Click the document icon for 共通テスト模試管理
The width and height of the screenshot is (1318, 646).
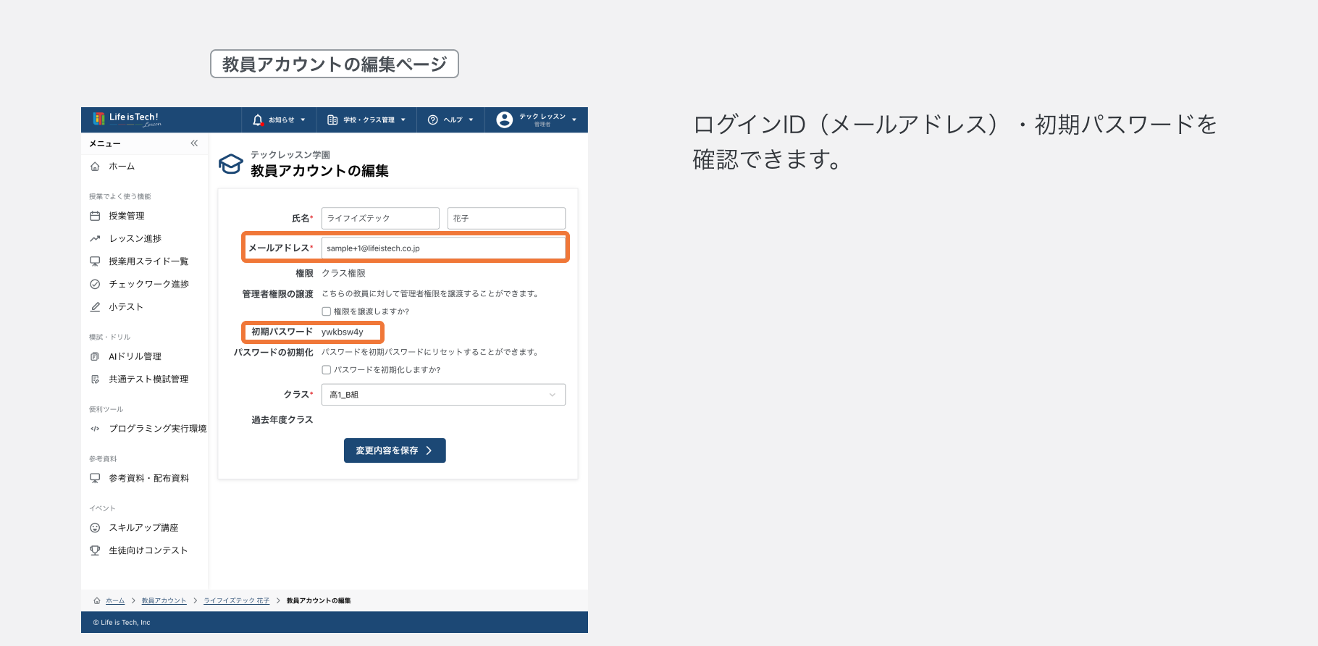(95, 379)
